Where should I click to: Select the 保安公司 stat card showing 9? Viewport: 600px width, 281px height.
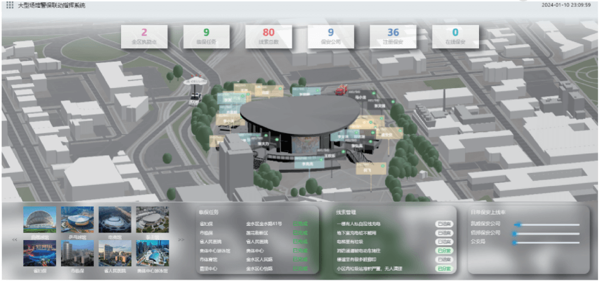[330, 36]
